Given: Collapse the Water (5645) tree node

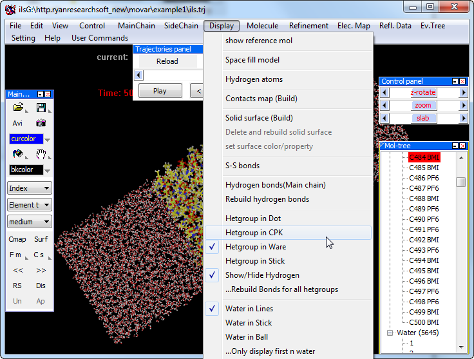Looking at the screenshot, I should (x=390, y=333).
